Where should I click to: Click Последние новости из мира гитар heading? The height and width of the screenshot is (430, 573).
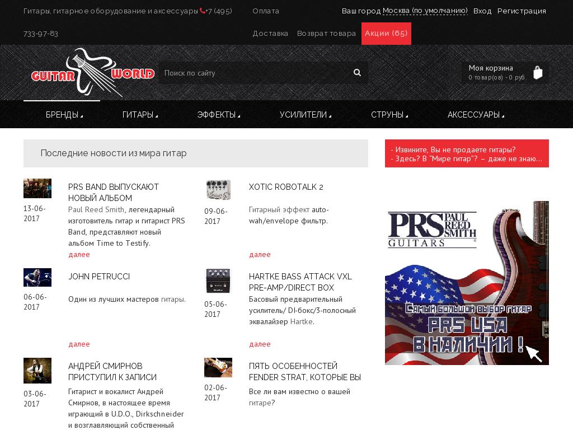pos(113,153)
